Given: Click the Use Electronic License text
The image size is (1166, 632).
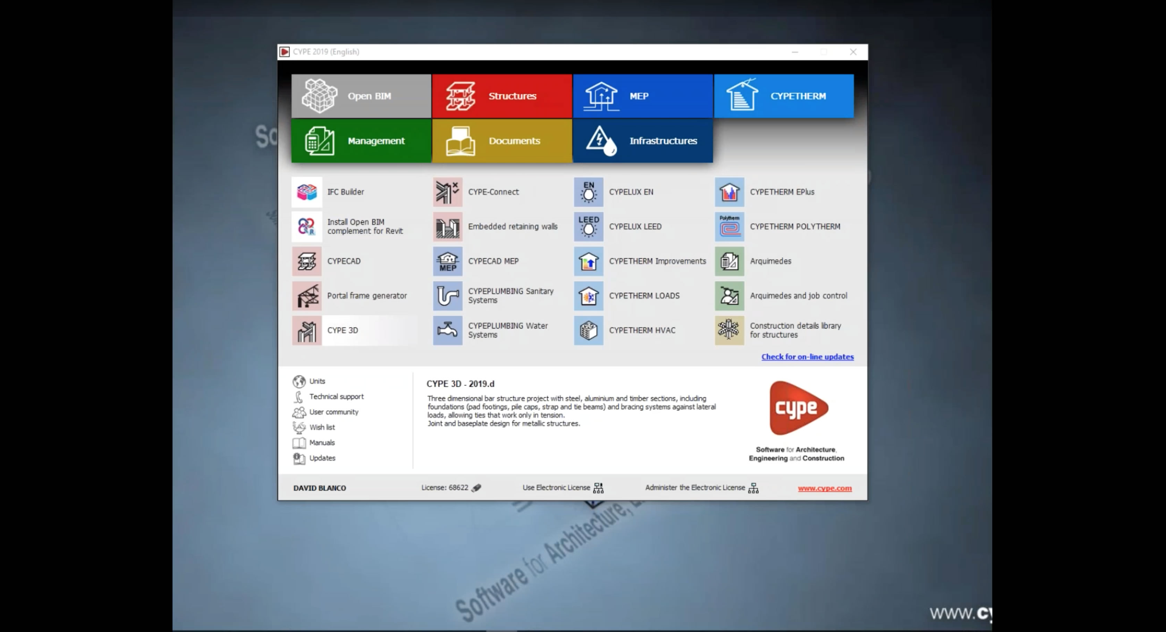Looking at the screenshot, I should click(x=556, y=488).
